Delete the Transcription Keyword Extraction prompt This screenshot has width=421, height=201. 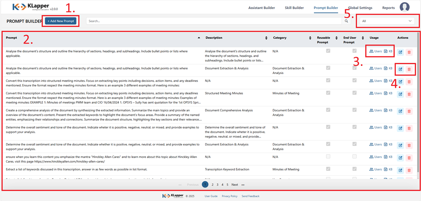(x=409, y=170)
